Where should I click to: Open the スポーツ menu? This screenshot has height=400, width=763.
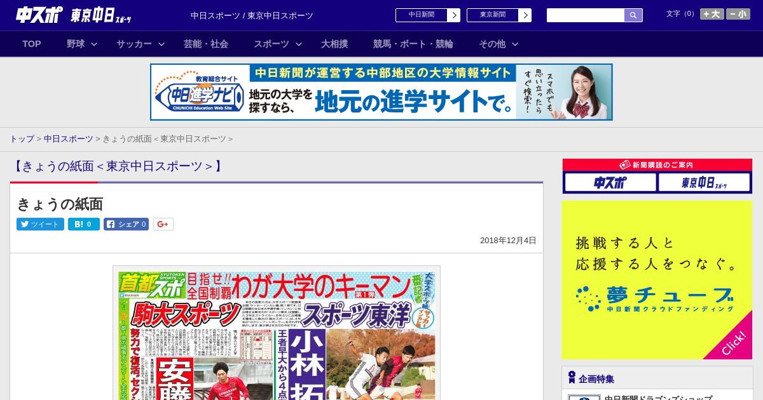click(272, 44)
